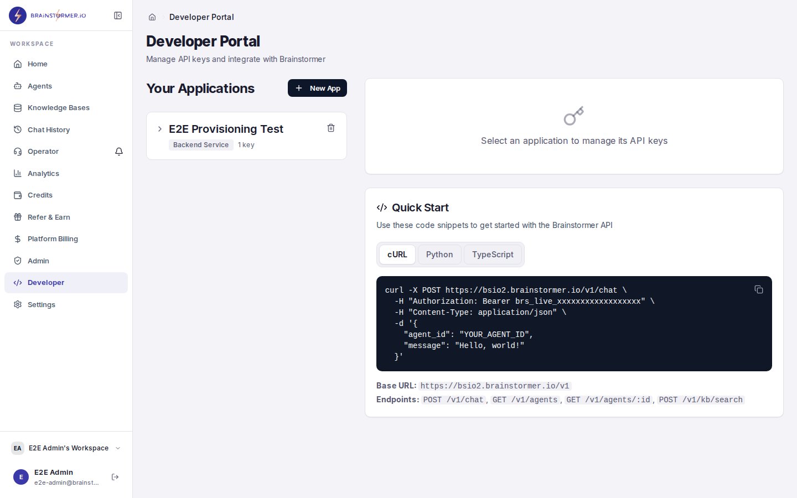Open Chat History from sidebar
This screenshot has height=498, width=797.
66,129
